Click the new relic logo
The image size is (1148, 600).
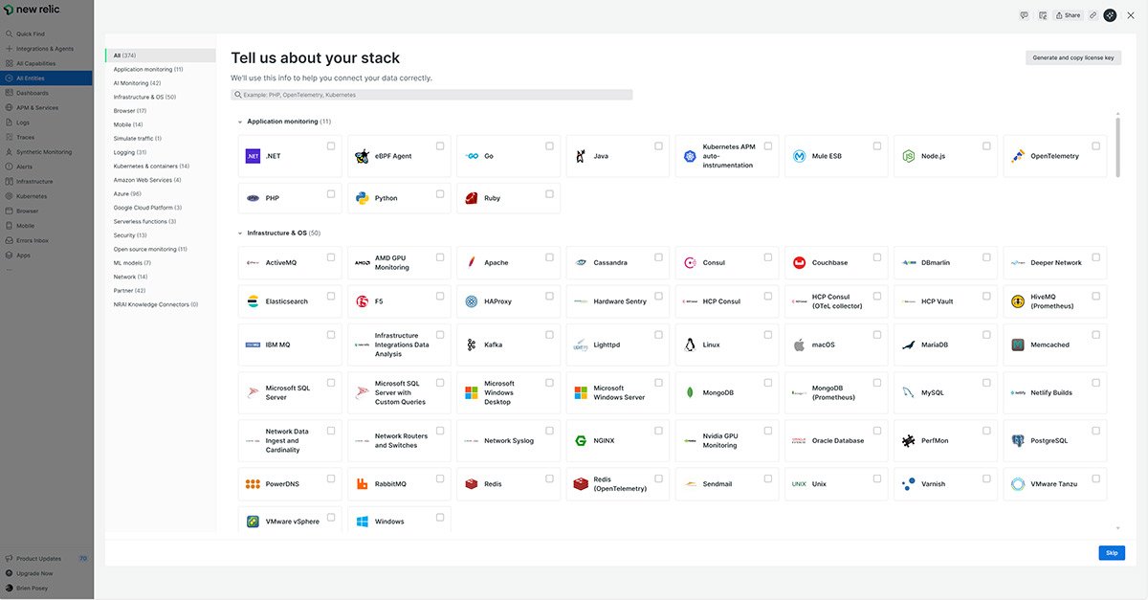(32, 10)
